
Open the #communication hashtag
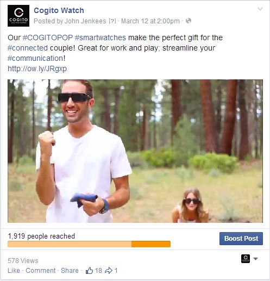(x=36, y=58)
